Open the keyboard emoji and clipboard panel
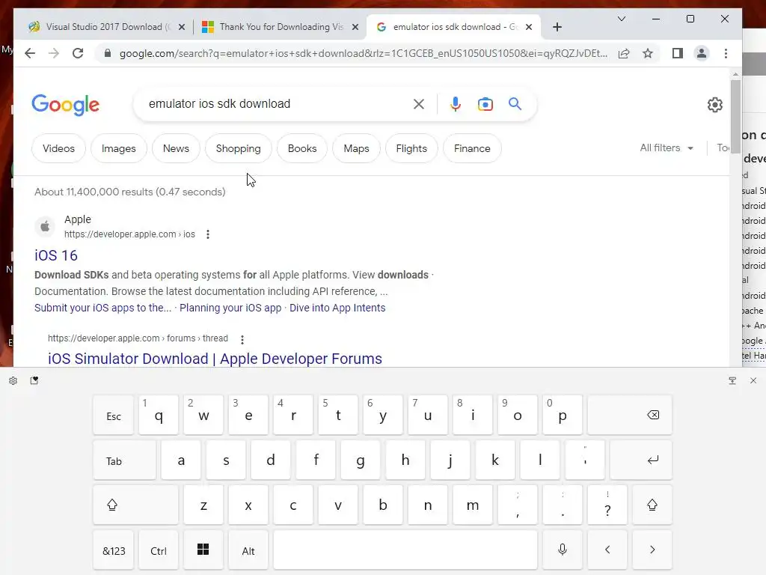The width and height of the screenshot is (766, 575). 34,380
